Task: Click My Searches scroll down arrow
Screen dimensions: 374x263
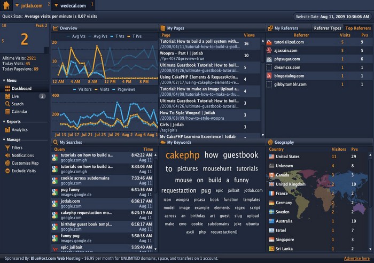Action: 155,249
